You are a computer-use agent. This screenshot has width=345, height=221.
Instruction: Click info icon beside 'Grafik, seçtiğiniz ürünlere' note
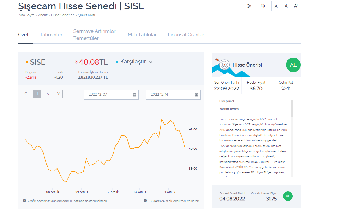(x=24, y=201)
